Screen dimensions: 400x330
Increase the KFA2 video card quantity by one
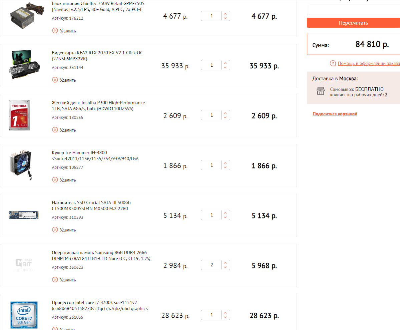point(226,63)
